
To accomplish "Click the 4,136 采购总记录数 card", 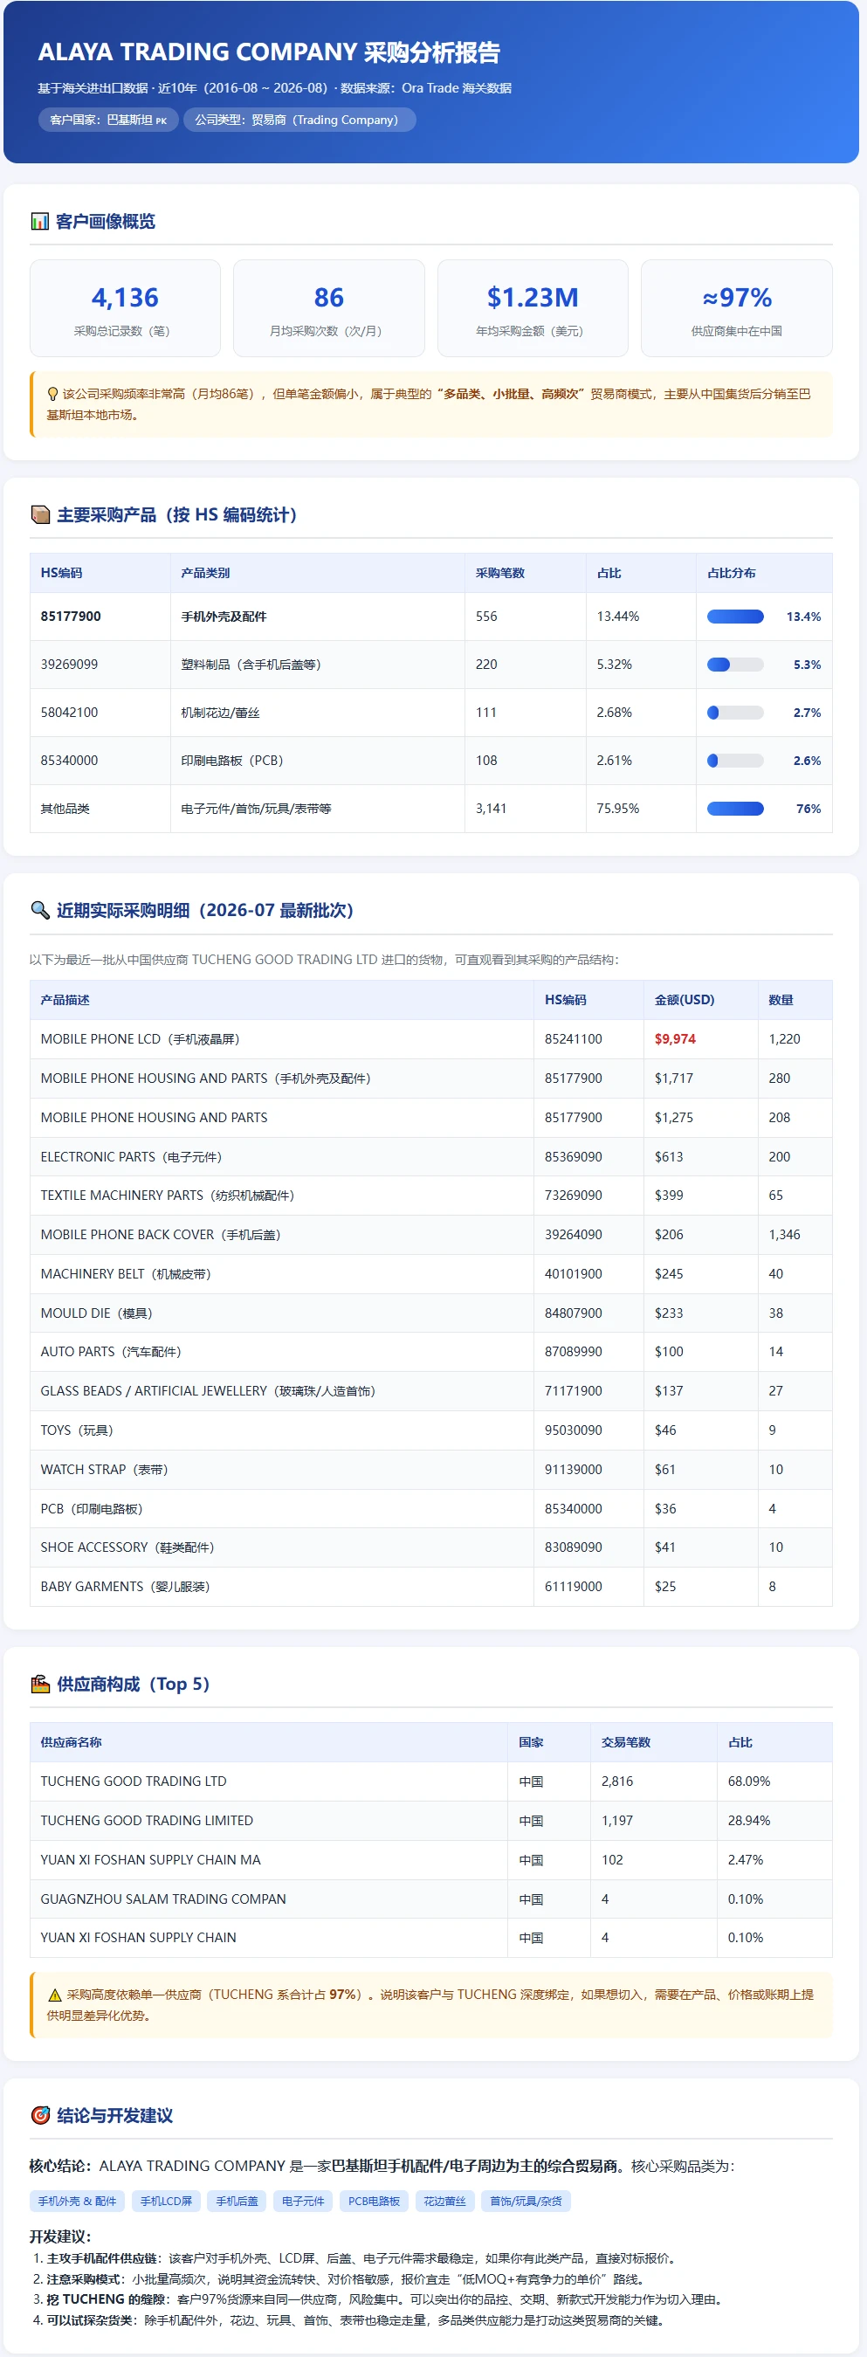I will pos(126,308).
